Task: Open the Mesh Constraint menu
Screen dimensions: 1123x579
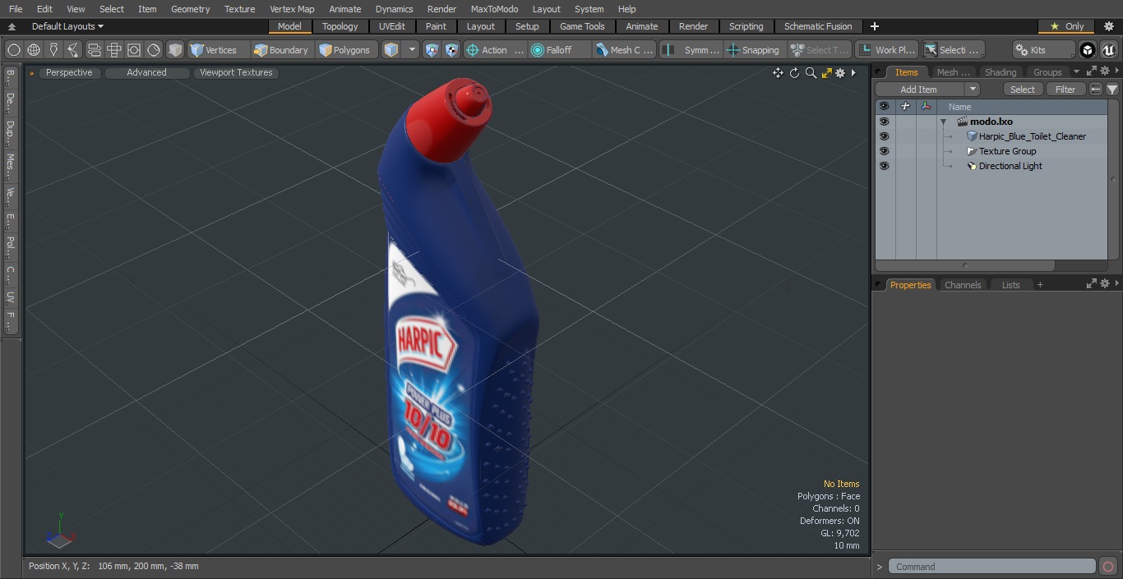Action: [x=625, y=50]
